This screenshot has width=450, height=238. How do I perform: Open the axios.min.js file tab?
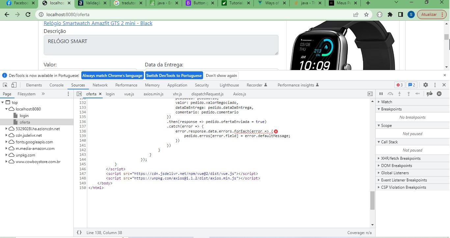coord(153,94)
